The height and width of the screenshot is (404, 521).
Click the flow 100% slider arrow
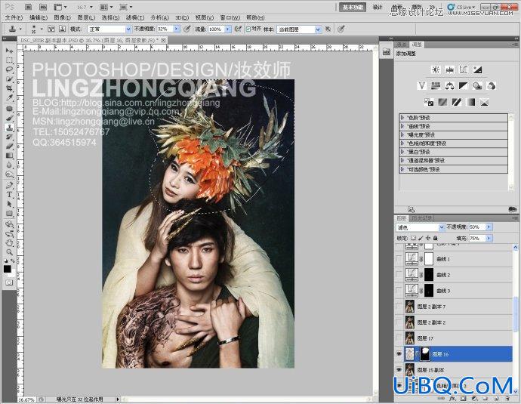coord(228,29)
